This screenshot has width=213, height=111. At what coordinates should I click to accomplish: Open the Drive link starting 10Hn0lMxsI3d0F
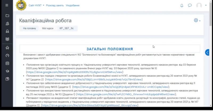tap(90, 105)
